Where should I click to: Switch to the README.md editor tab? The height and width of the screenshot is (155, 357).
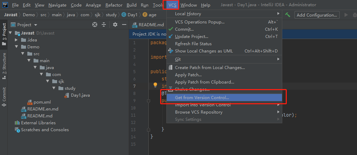[x=148, y=25]
